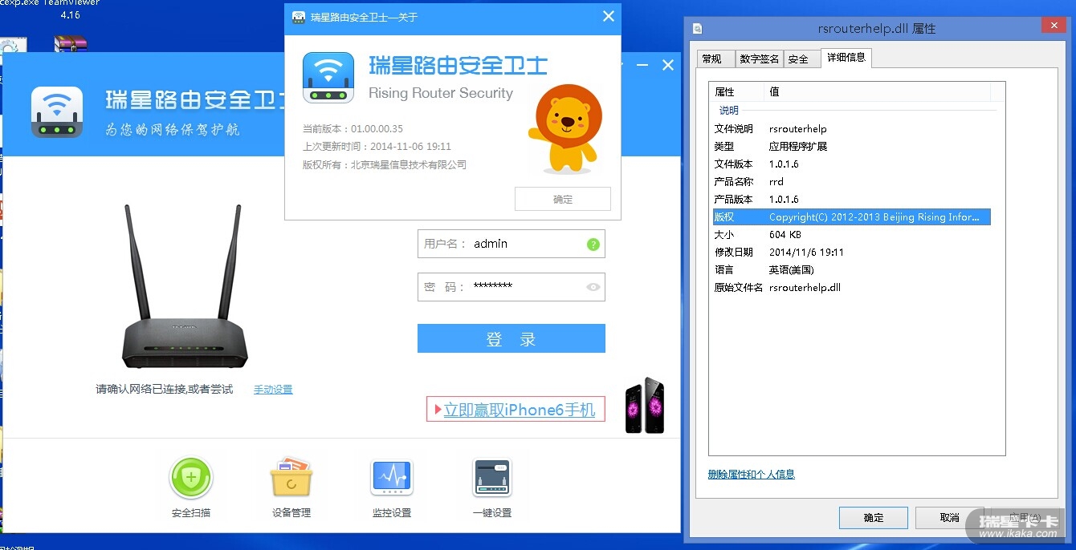Select the 产品名称 rrd row
Image resolution: width=1076 pixels, height=550 pixels.
click(850, 181)
